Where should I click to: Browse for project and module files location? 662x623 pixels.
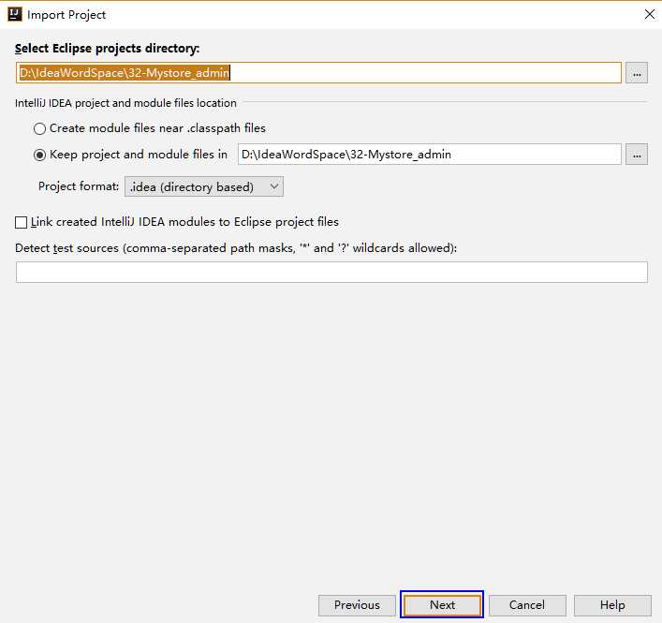click(x=636, y=155)
